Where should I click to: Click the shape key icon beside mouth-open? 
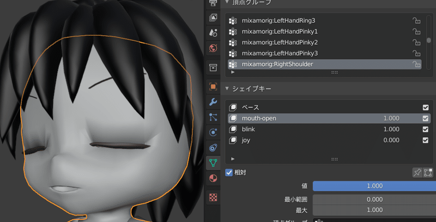coord(233,118)
